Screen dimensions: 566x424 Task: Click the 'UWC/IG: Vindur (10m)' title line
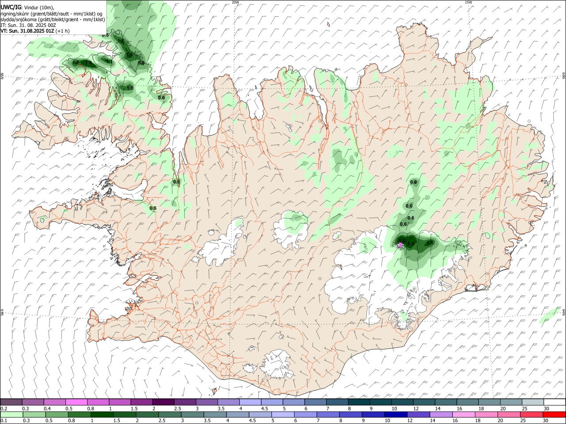(27, 7)
